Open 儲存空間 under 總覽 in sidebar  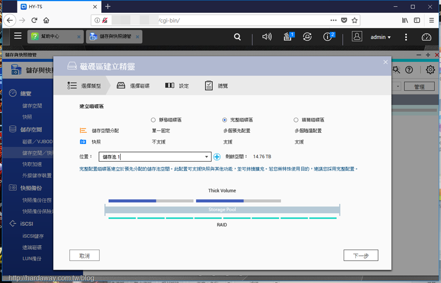click(x=32, y=106)
